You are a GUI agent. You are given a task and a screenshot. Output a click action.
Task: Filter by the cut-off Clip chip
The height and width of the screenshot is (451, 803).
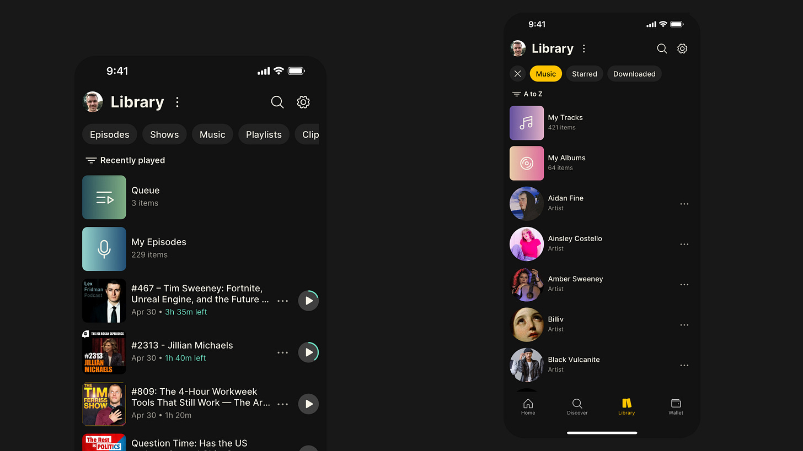(x=307, y=134)
